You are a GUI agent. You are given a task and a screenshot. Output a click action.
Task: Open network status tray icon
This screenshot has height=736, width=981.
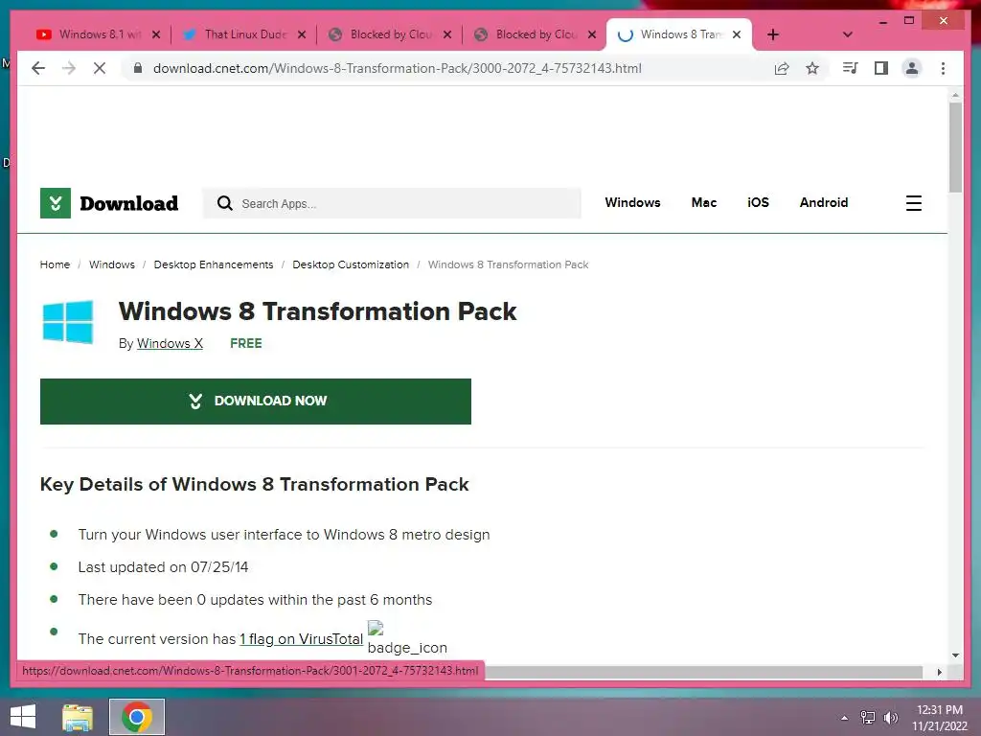click(867, 717)
